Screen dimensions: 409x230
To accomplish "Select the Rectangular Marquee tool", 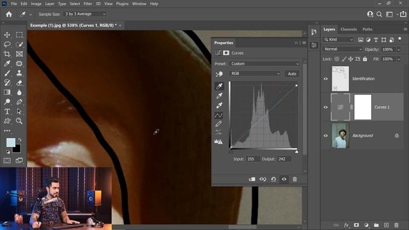I will coord(19,34).
